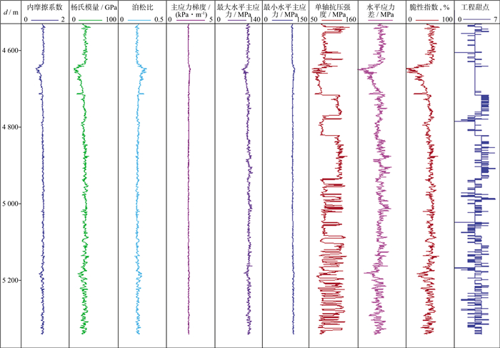Click the scale maximum 7 on 工程甜点

tap(496, 19)
